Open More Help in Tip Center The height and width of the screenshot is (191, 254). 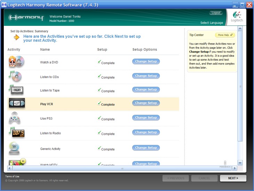pos(225,35)
